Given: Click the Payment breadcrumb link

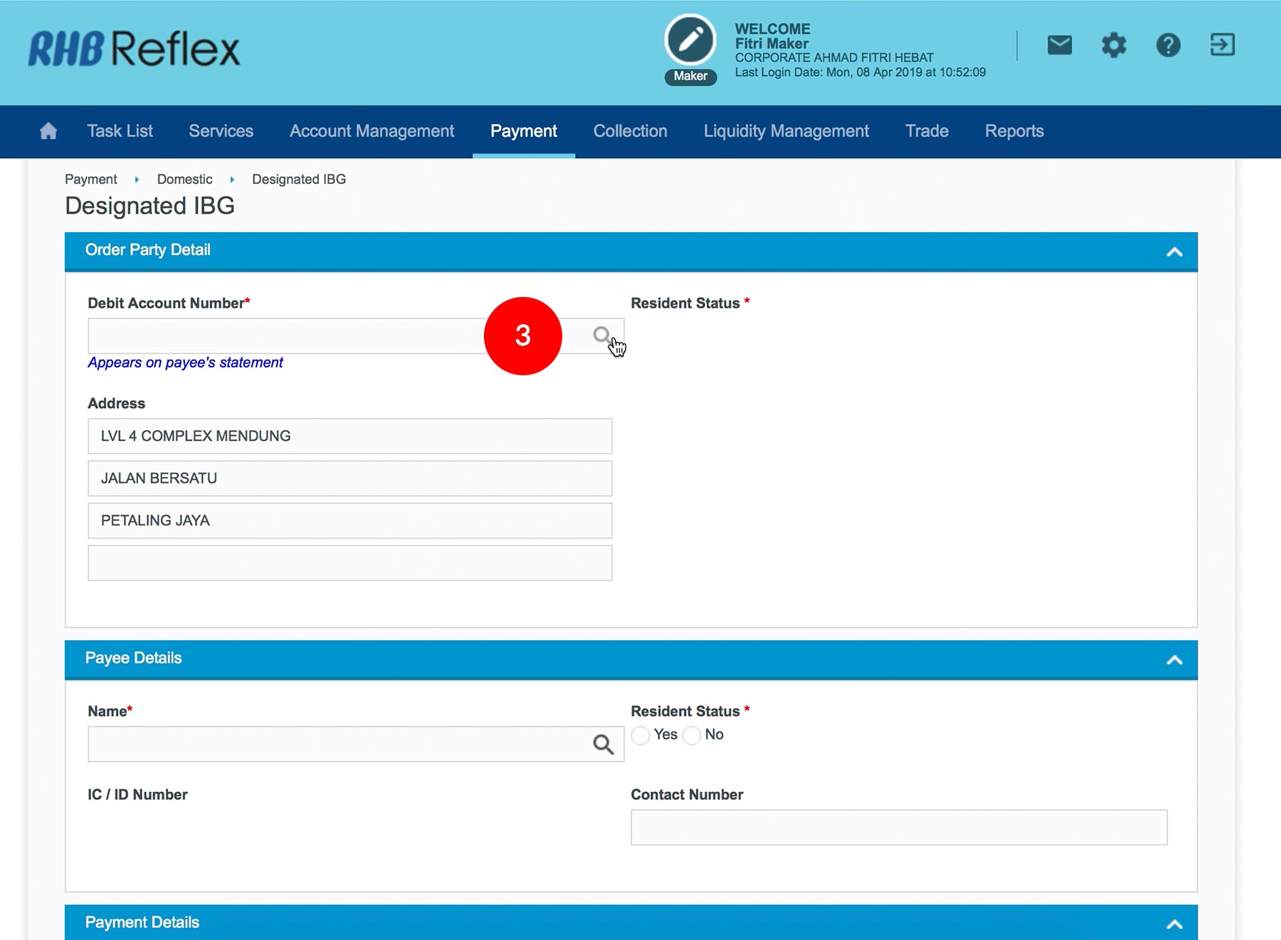Looking at the screenshot, I should pyautogui.click(x=90, y=179).
